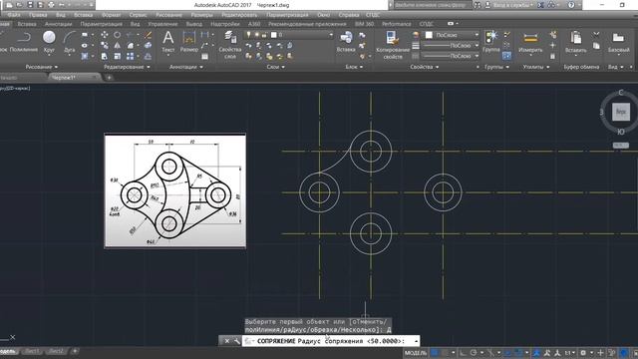This screenshot has height=359, width=638.
Task: Expand the Свойства panel
Action: point(425,67)
